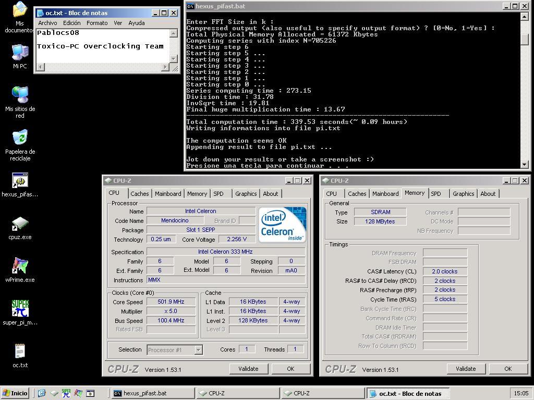Switch to hexus_pifast.bat taskbar button
The height and width of the screenshot is (400, 534).
[153, 393]
